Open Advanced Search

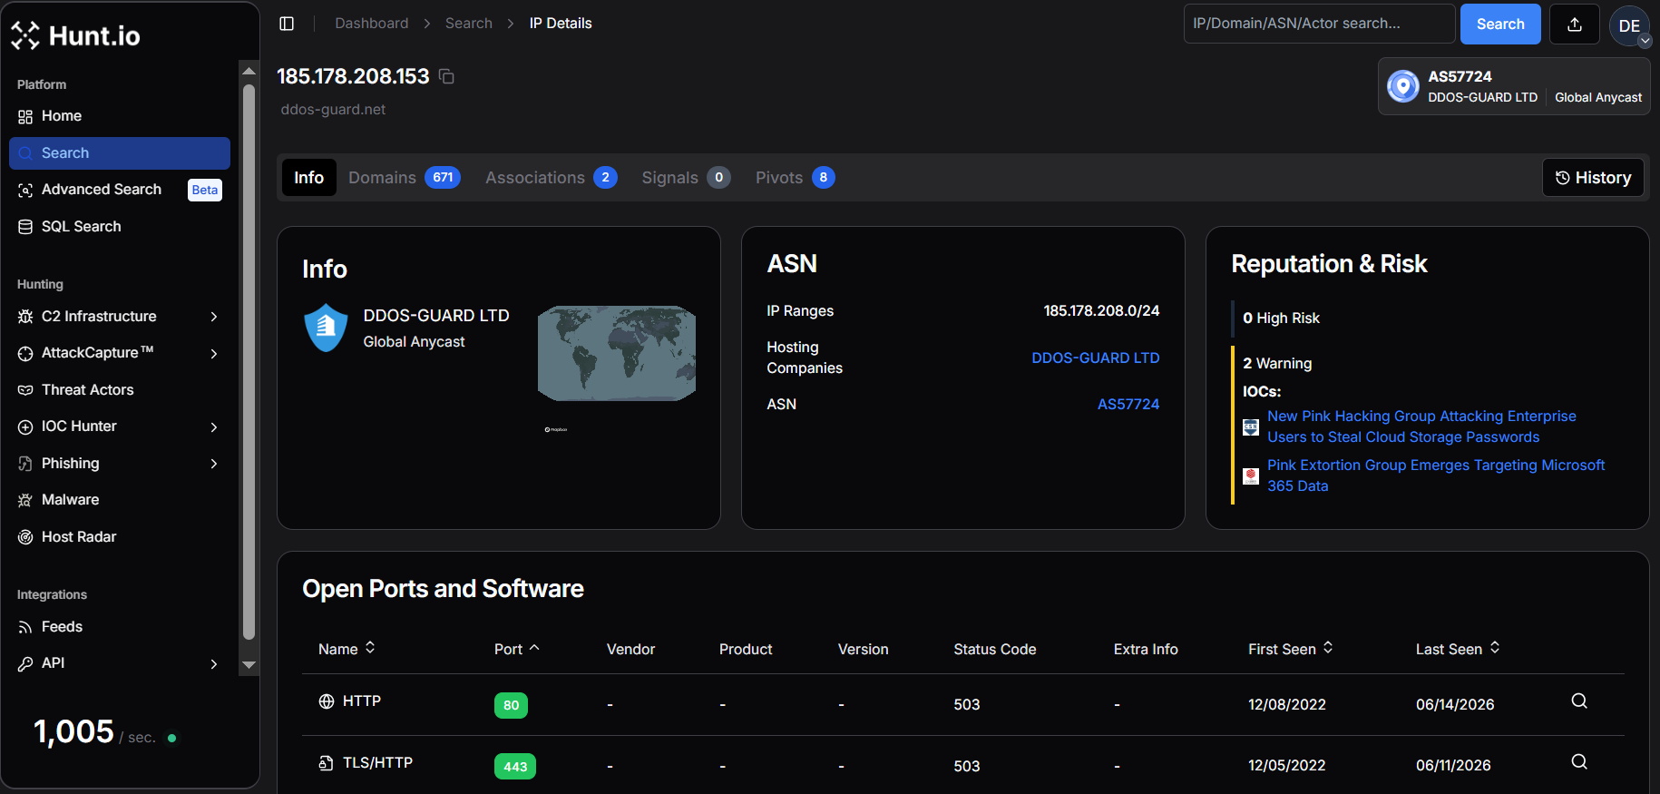click(120, 190)
